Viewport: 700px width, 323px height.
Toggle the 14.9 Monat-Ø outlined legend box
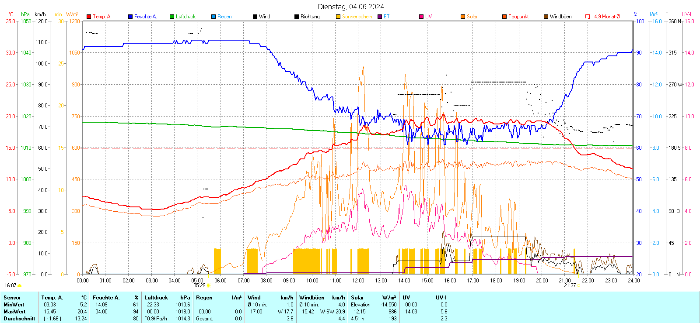588,17
